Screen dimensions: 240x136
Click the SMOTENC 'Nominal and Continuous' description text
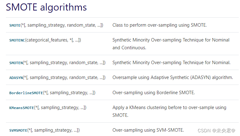(171, 44)
